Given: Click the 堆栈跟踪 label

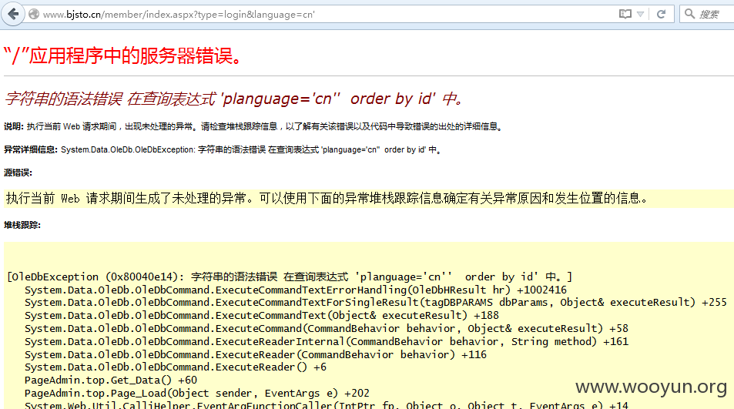Looking at the screenshot, I should click(x=22, y=225).
